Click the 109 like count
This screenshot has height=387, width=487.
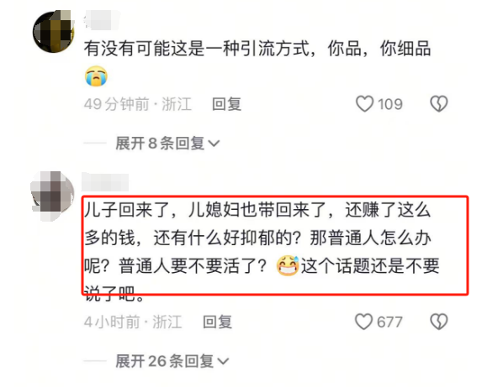pyautogui.click(x=390, y=104)
